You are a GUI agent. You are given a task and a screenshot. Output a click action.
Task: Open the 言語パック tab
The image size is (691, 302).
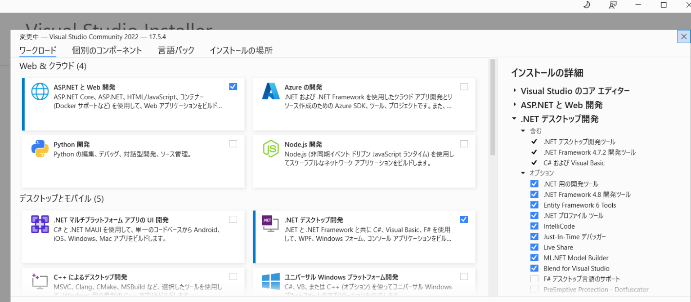[x=176, y=50]
